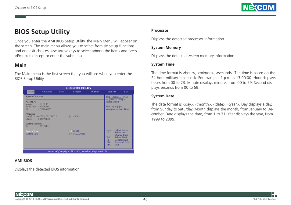Click the System Time subheading on the right
The height and width of the screenshot is (205, 291).
[163, 64]
